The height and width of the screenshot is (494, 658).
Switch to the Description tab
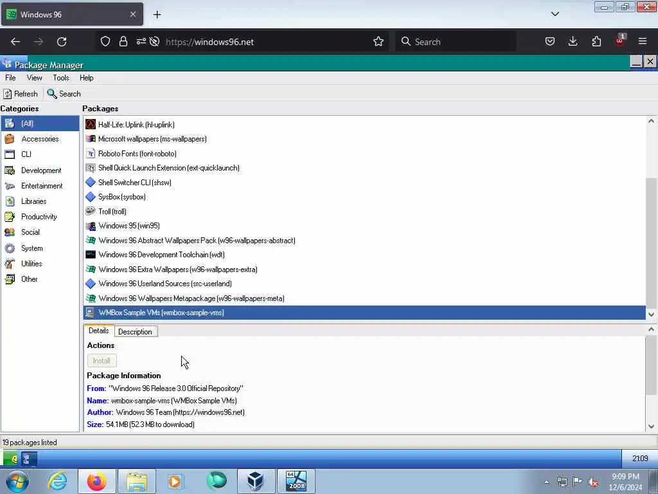pos(135,332)
